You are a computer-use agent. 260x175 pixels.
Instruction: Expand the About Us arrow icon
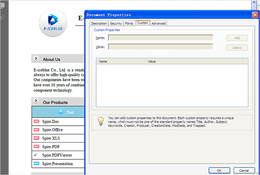(x=36, y=58)
